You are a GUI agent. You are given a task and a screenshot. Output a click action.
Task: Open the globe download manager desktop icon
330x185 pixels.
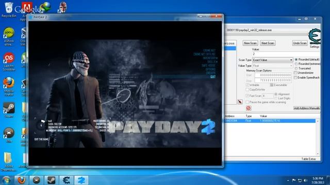coord(45,7)
